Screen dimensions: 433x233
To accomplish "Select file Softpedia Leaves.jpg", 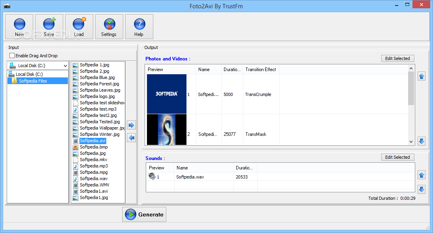I will (x=100, y=90).
